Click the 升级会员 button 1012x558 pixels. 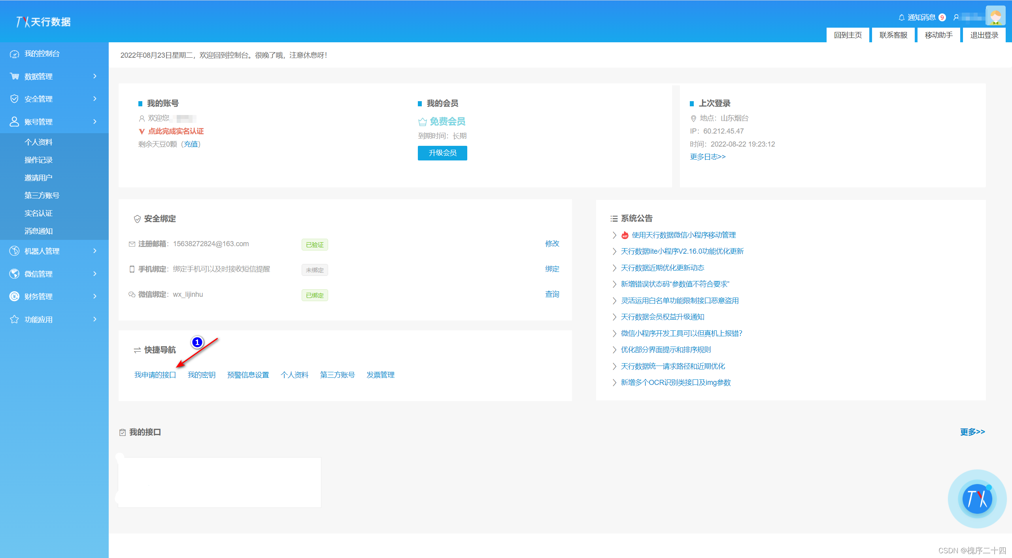pyautogui.click(x=442, y=153)
